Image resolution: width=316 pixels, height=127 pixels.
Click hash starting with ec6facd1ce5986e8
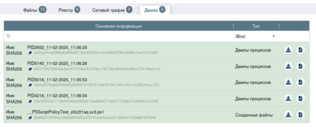click(x=96, y=53)
